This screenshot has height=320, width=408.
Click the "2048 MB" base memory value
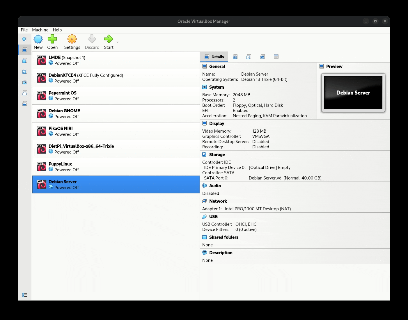pyautogui.click(x=242, y=95)
